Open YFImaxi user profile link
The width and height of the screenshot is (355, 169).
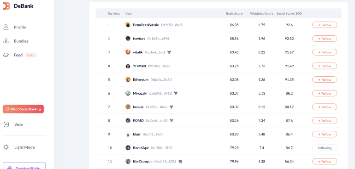point(139,66)
